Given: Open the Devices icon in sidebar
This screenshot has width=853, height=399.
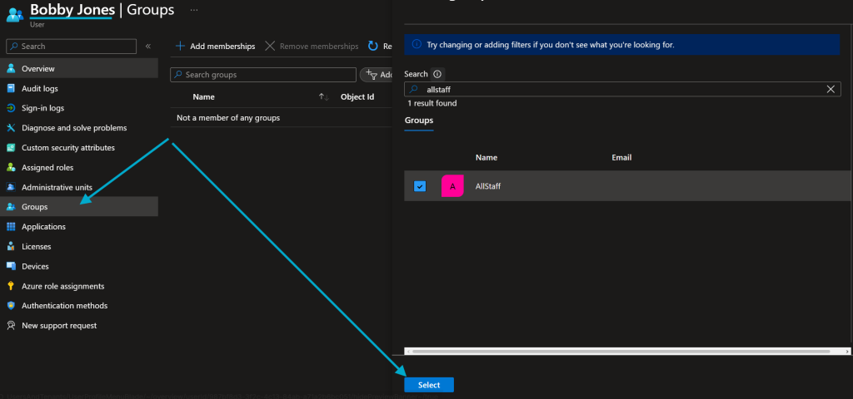Looking at the screenshot, I should click(x=12, y=266).
